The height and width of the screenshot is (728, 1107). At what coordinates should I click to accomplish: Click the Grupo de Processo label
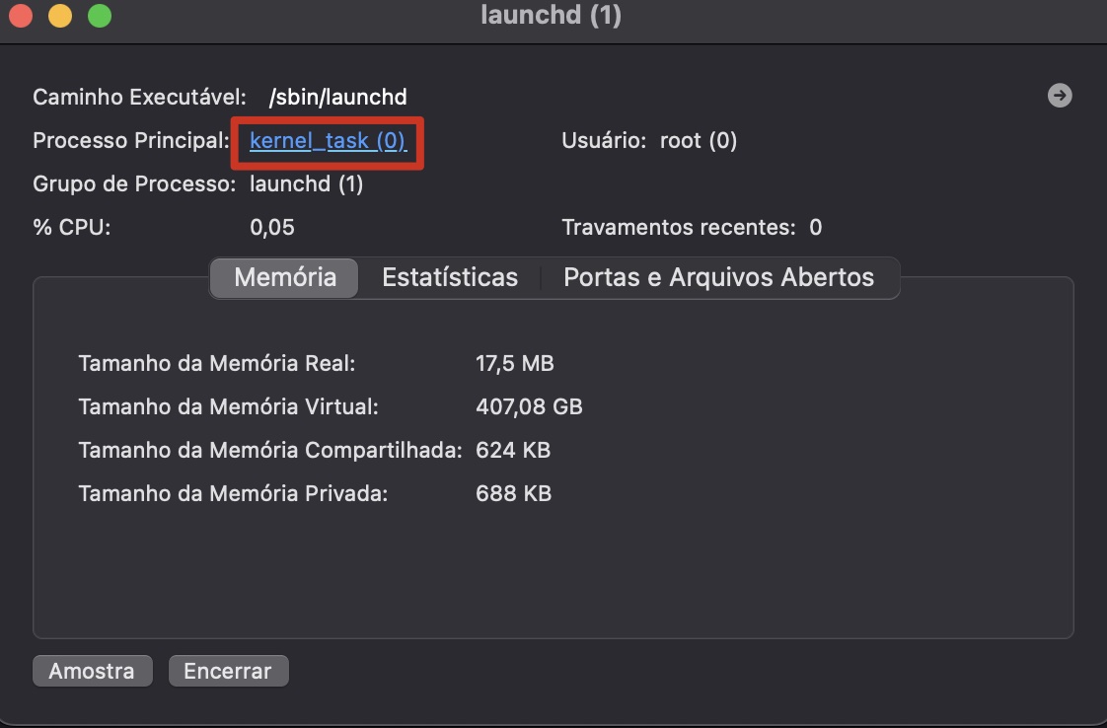point(134,184)
